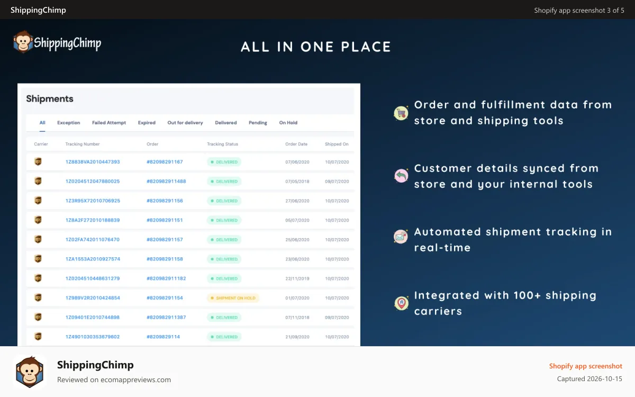Click the UPS carrier icon for 1Z0204512047880025

point(38,181)
